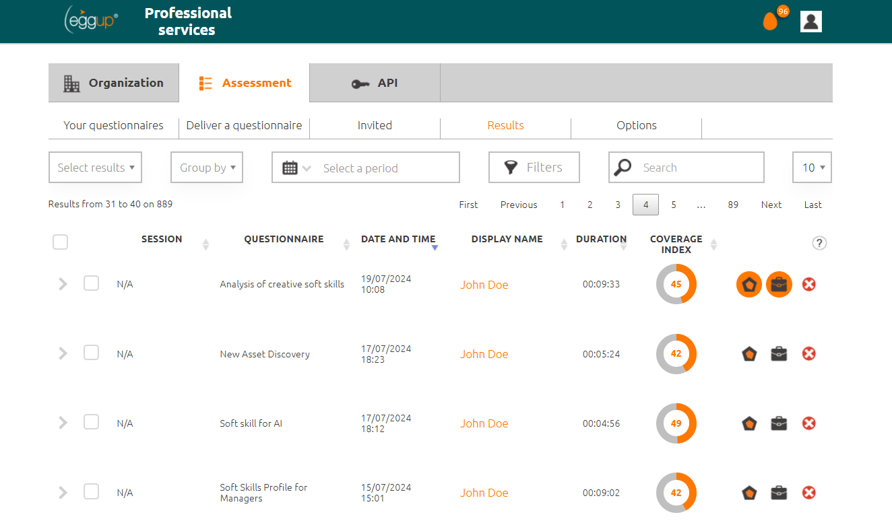Delete the New Asset Discovery result
892x523 pixels.
point(809,354)
